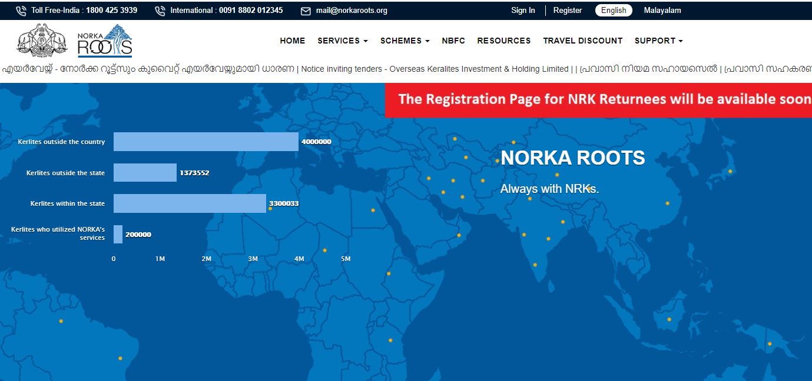Click the NRK Returnees registration red banner
This screenshot has height=381, width=812.
click(598, 99)
